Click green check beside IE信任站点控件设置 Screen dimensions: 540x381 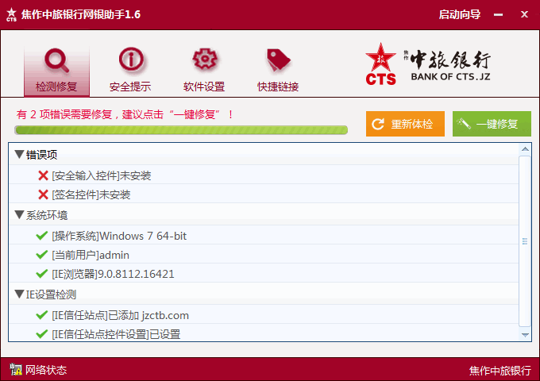coord(41,334)
